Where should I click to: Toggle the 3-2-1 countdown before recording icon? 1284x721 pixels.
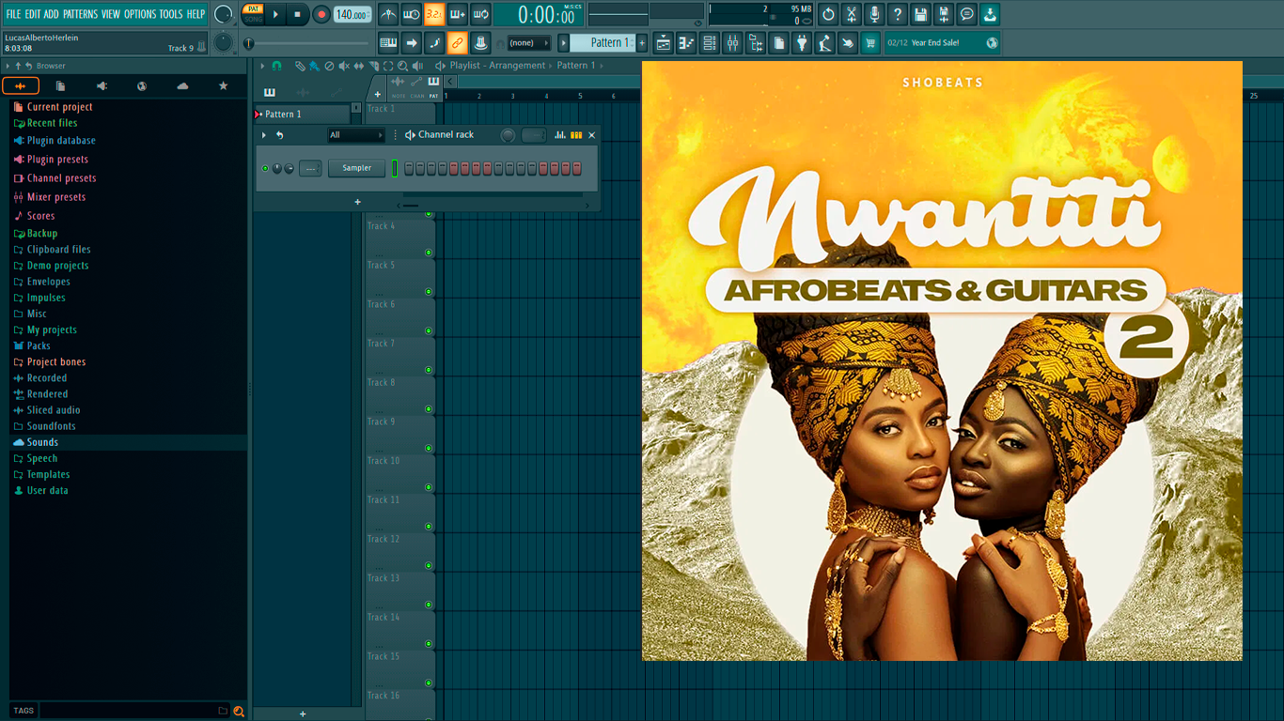pyautogui.click(x=434, y=14)
